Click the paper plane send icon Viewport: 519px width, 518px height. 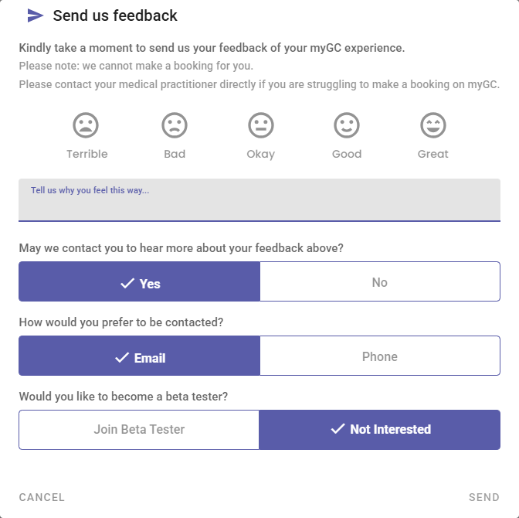[x=35, y=15]
